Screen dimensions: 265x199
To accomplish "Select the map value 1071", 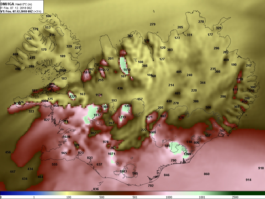I will [111, 154].
